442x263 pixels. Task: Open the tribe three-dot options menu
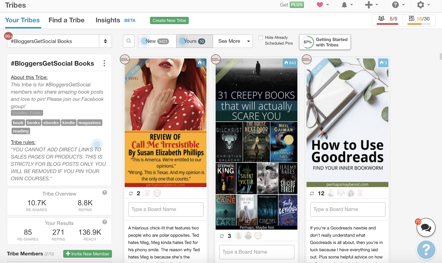coord(104,63)
